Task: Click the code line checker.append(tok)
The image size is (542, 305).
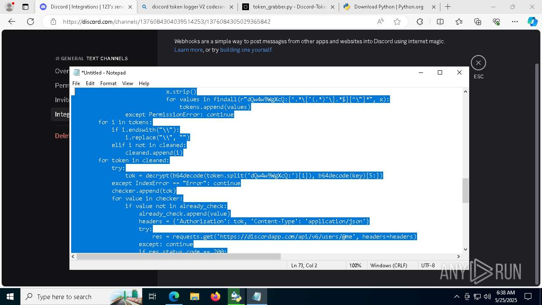Action: [x=144, y=191]
